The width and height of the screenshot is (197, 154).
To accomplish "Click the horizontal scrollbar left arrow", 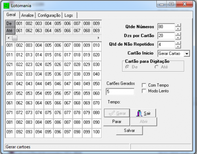I will pyautogui.click(x=9, y=38).
